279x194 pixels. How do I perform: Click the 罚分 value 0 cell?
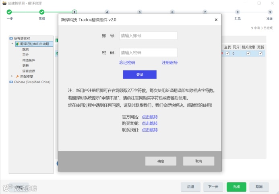234,54
